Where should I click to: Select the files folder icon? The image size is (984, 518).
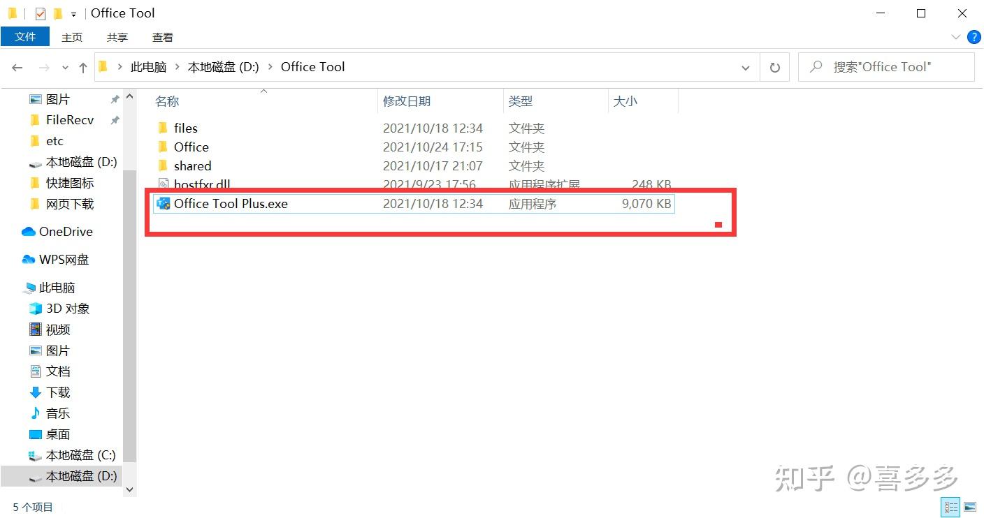[x=163, y=128]
